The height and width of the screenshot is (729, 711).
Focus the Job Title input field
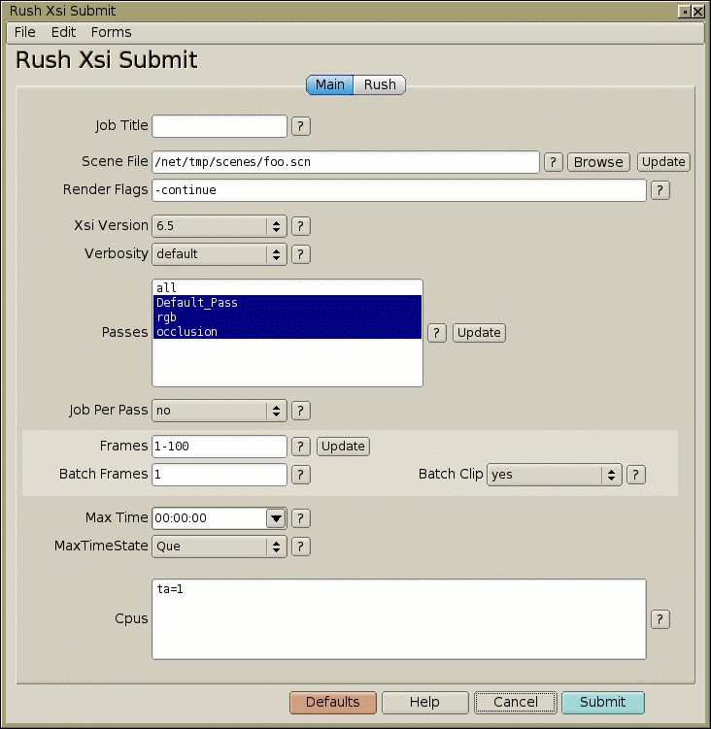[x=220, y=126]
